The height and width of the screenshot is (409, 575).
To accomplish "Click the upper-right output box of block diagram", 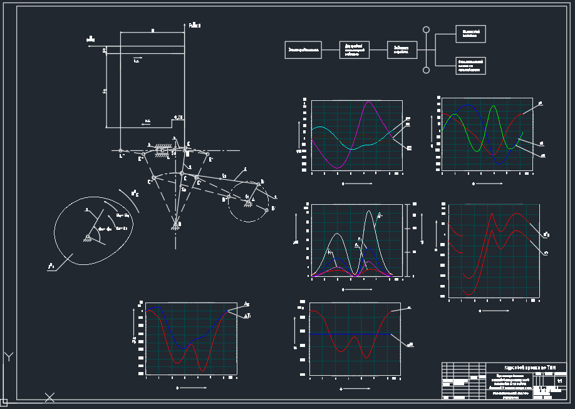I will click(470, 34).
